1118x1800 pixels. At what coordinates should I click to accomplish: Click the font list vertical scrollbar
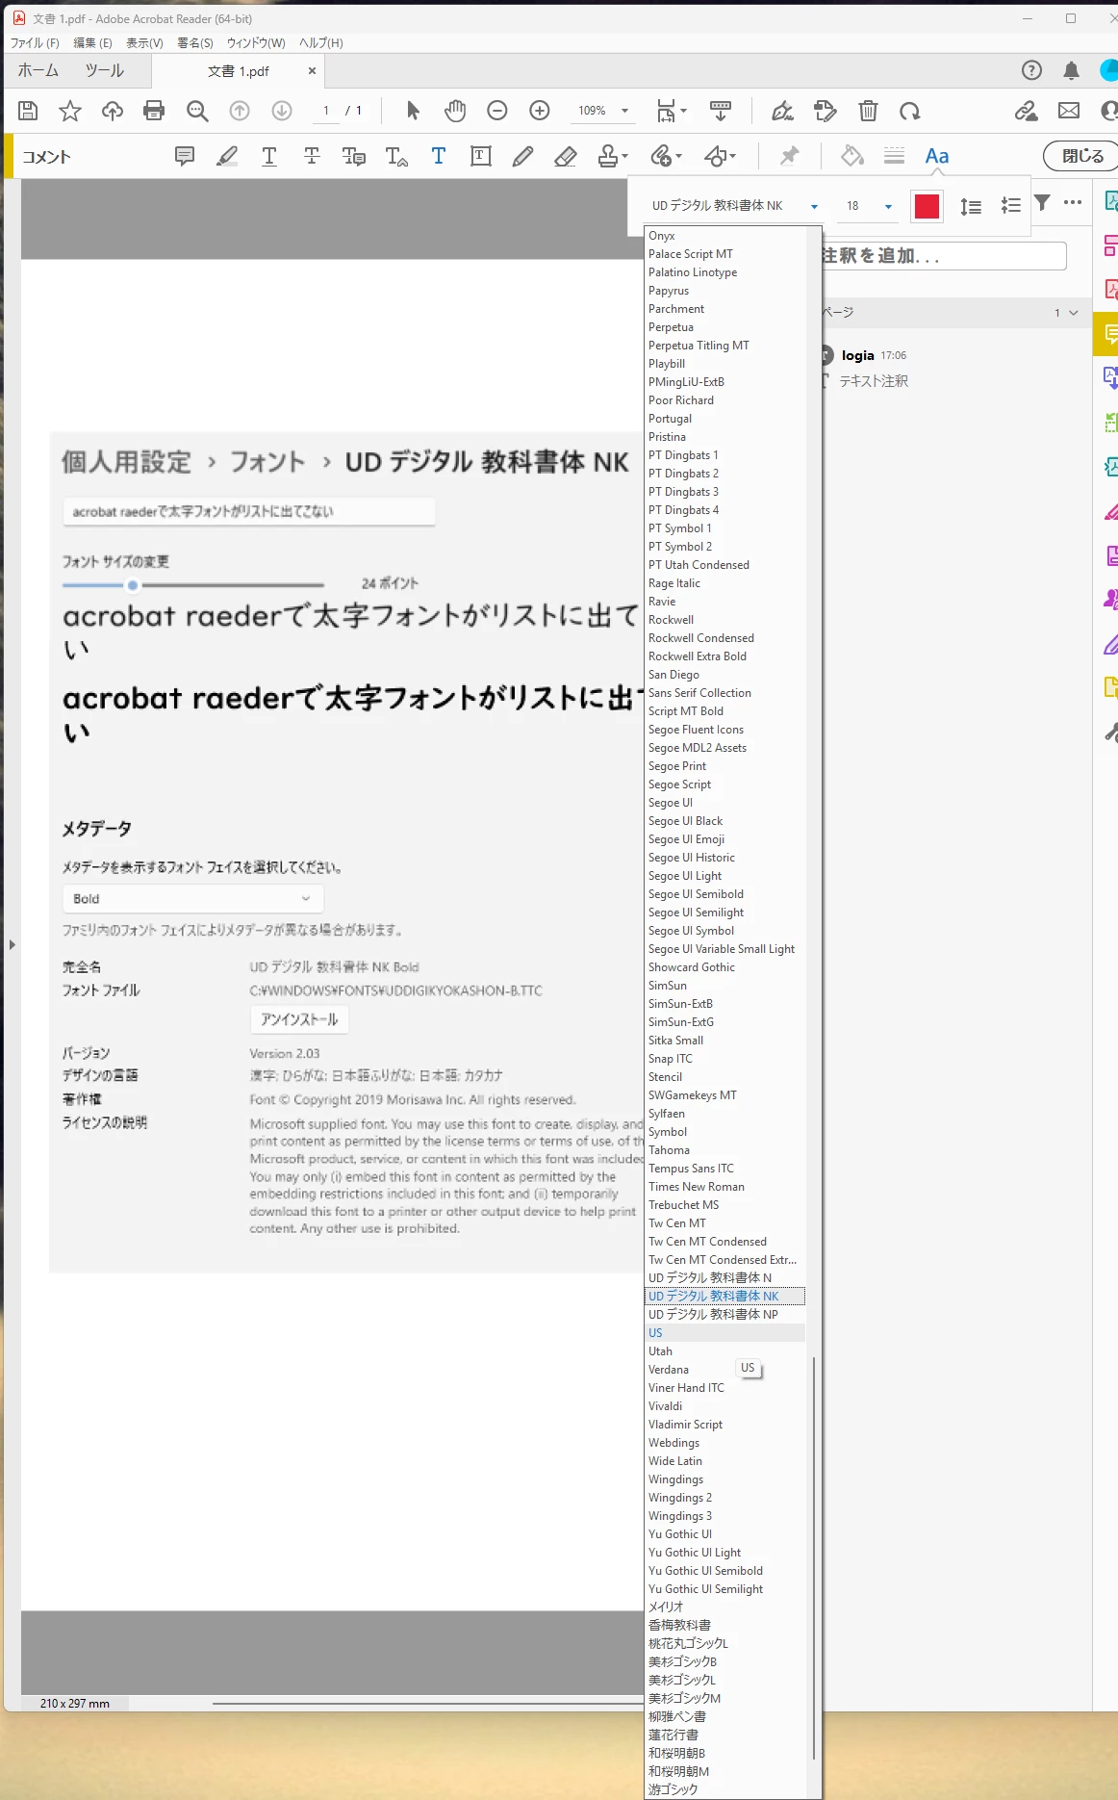(x=814, y=1559)
